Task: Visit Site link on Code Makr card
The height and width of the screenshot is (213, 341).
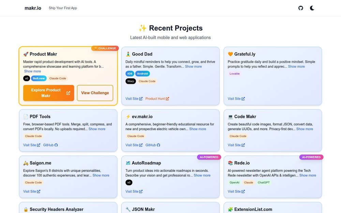Action: click(236, 145)
